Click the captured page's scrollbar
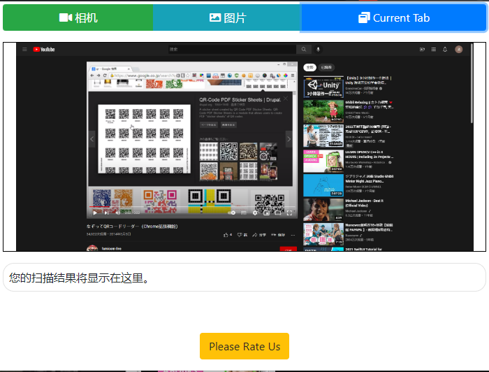The width and height of the screenshot is (489, 372). coord(472,83)
